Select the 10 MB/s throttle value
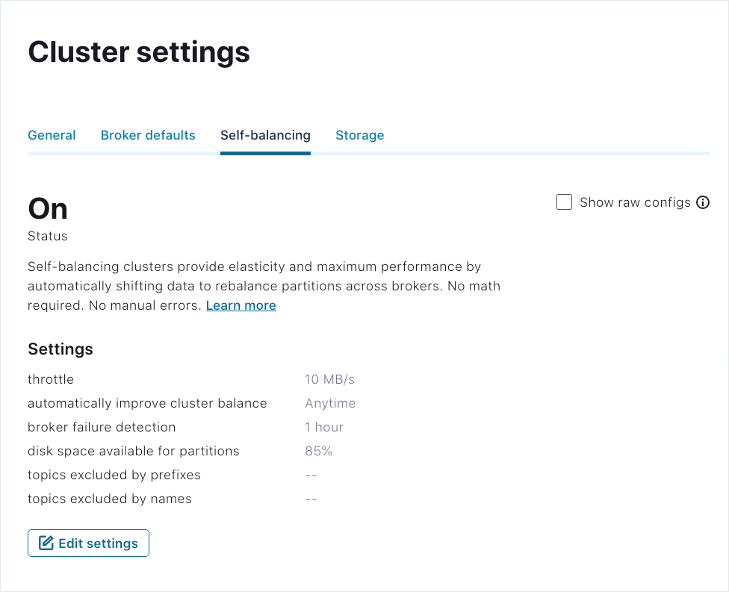 [329, 379]
